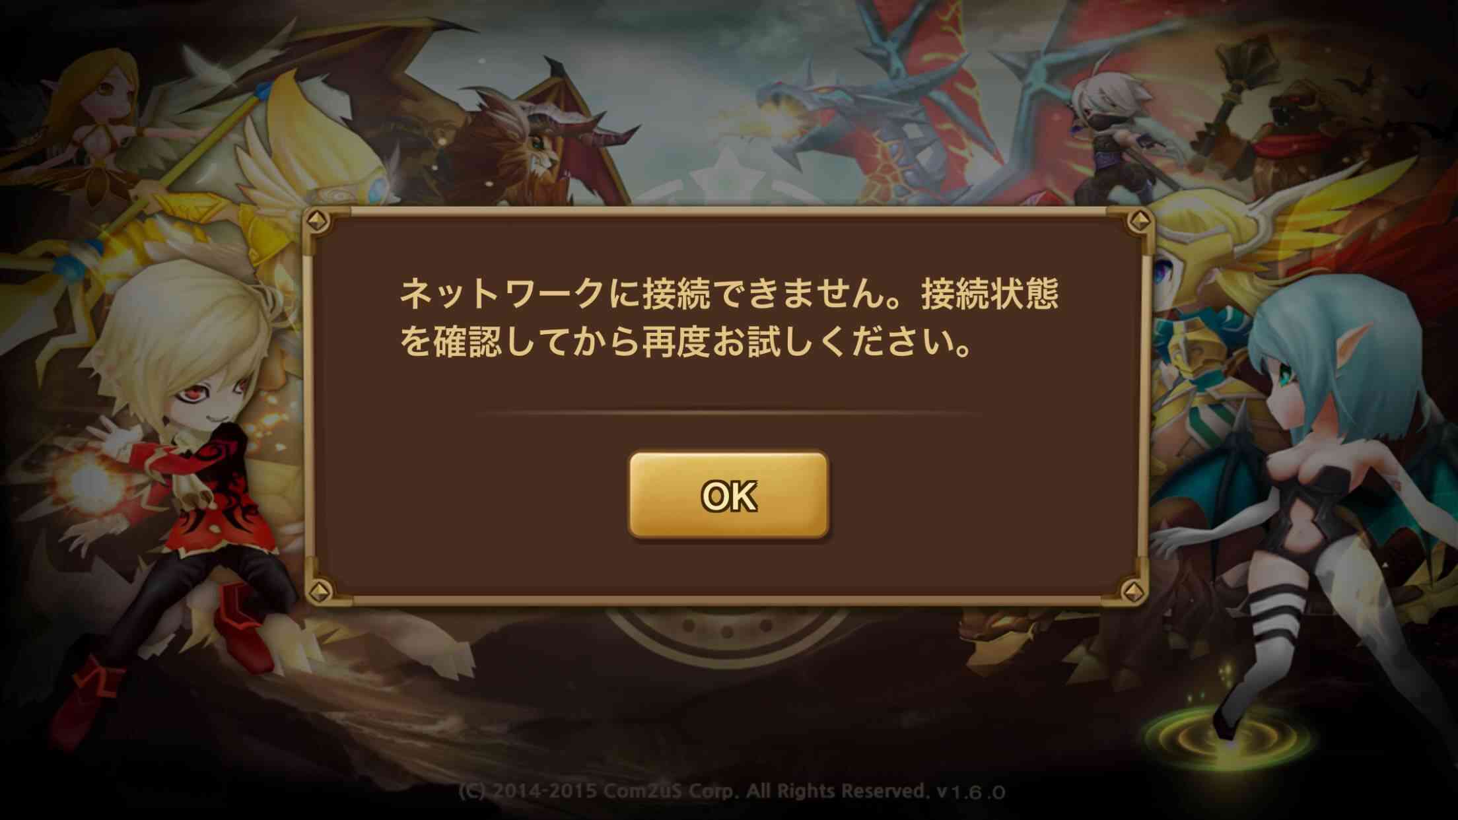Click the glowing green summoning circle
This screenshot has width=1458, height=820.
1227,734
